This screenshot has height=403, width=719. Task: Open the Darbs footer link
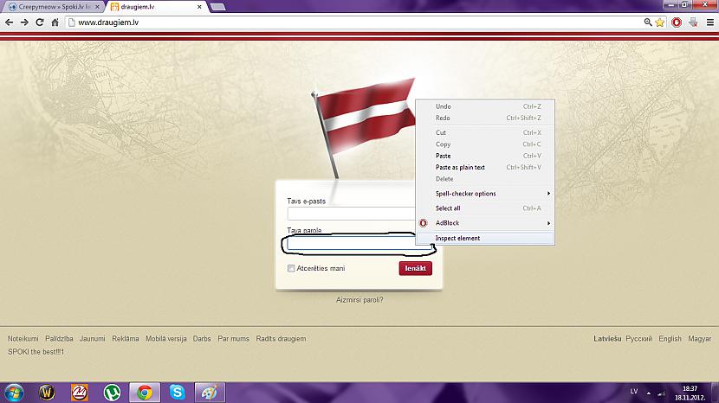[202, 338]
